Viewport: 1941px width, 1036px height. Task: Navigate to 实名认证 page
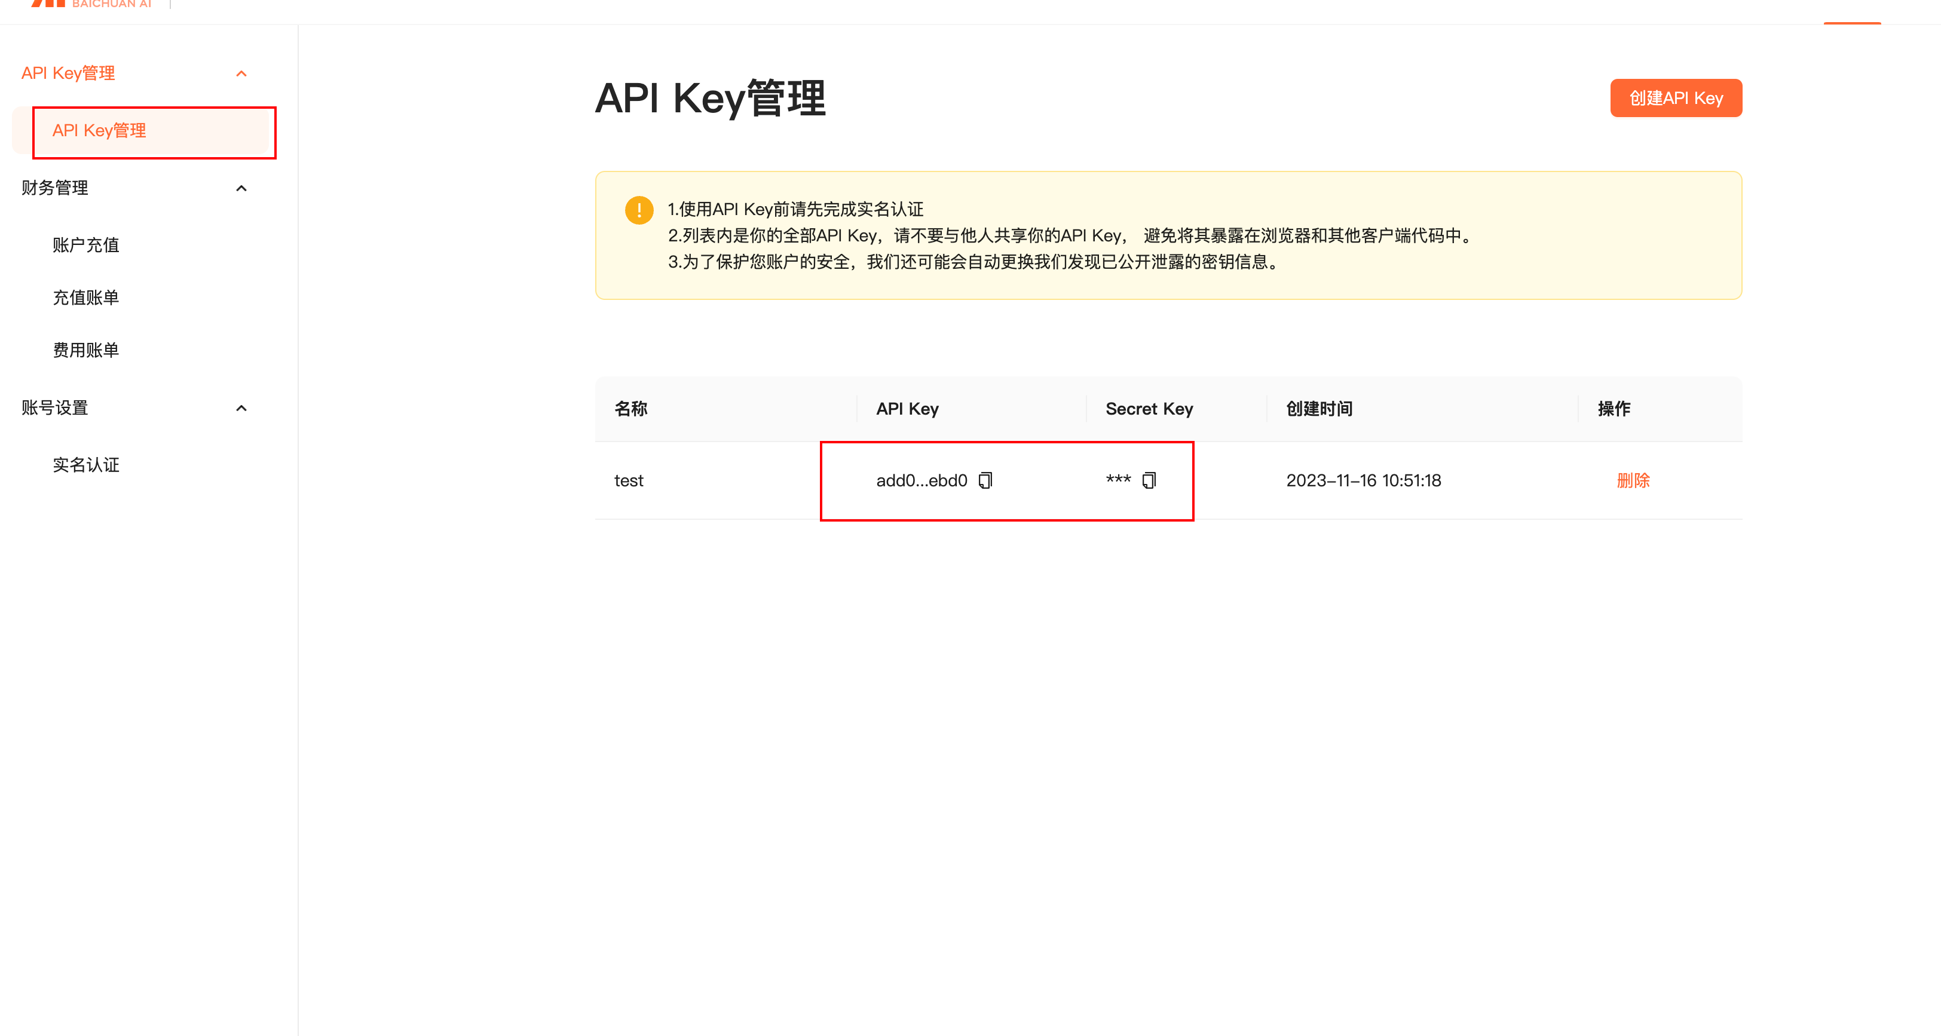click(86, 465)
